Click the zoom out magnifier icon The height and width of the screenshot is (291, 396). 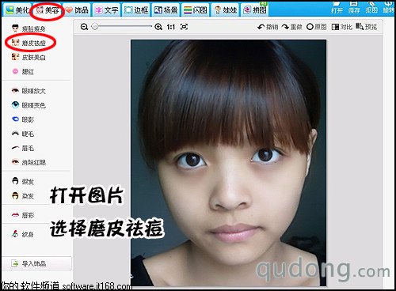pos(84,27)
